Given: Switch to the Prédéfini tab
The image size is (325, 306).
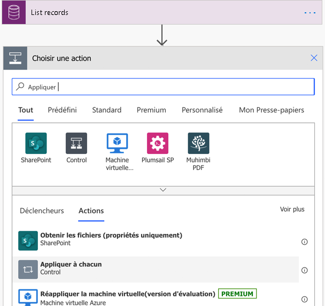Looking at the screenshot, I should tap(62, 110).
